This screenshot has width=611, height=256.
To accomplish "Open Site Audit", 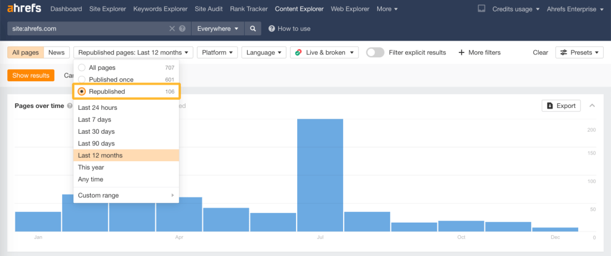I will tap(208, 8).
